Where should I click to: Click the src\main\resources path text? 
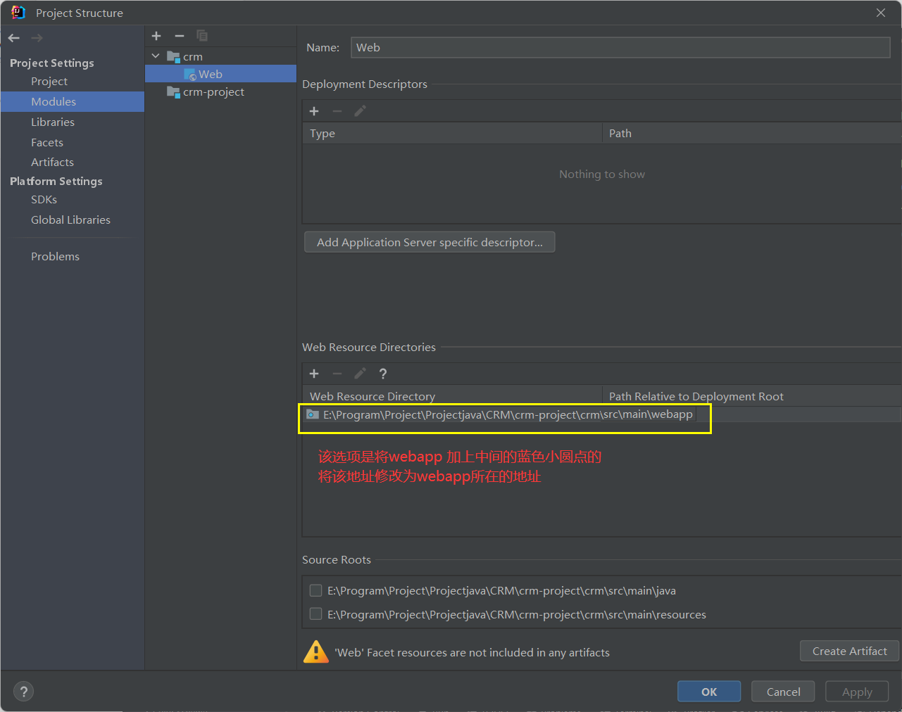click(517, 615)
